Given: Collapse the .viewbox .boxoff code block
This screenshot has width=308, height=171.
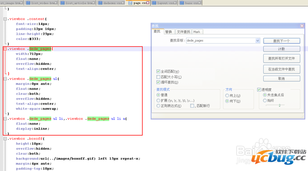Looking at the screenshot, I should pyautogui.click(x=5, y=139).
